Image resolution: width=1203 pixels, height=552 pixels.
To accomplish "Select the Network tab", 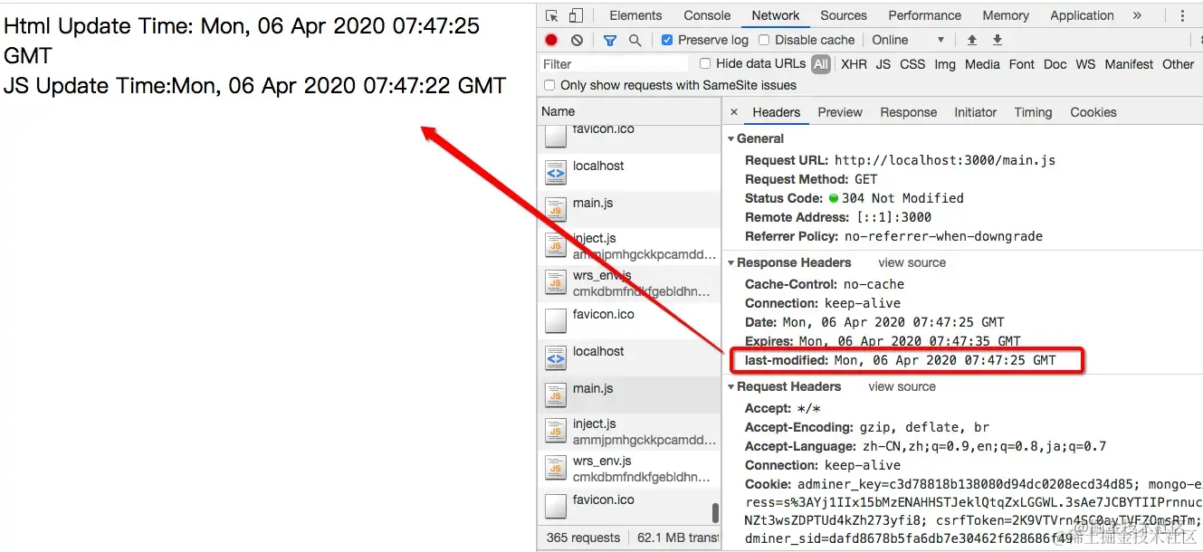I will coord(776,15).
